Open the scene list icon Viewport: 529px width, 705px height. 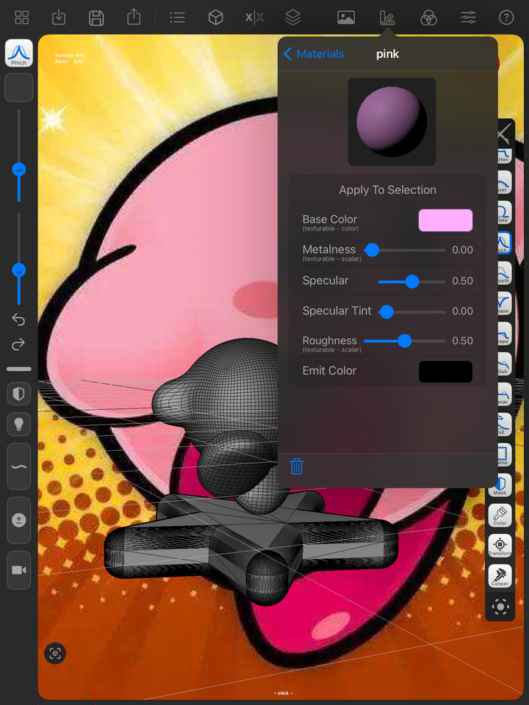tap(177, 18)
